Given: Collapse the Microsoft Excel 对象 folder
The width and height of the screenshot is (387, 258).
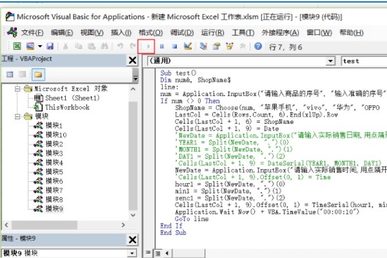Looking at the screenshot, I should (17, 88).
